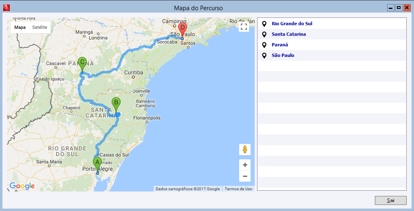Switch map to Mapa view
The image size is (414, 211).
(20, 27)
